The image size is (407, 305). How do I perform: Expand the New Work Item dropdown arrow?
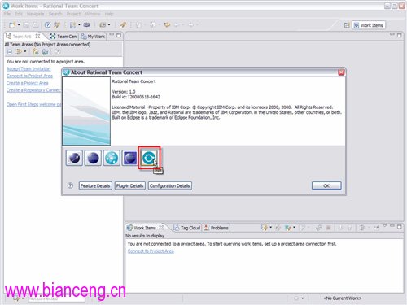pyautogui.click(x=79, y=25)
